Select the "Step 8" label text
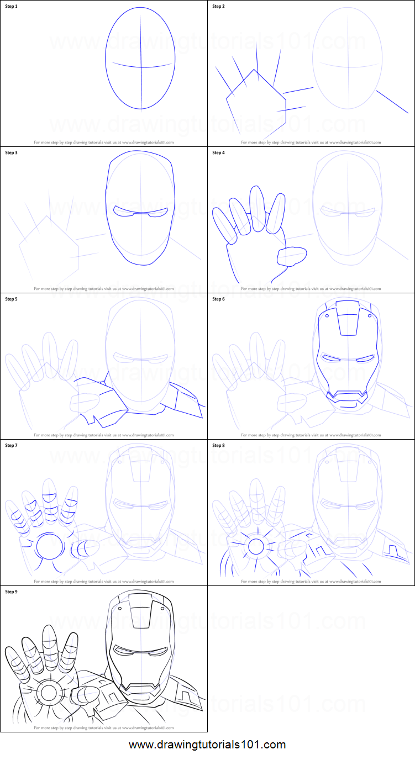 pyautogui.click(x=219, y=445)
